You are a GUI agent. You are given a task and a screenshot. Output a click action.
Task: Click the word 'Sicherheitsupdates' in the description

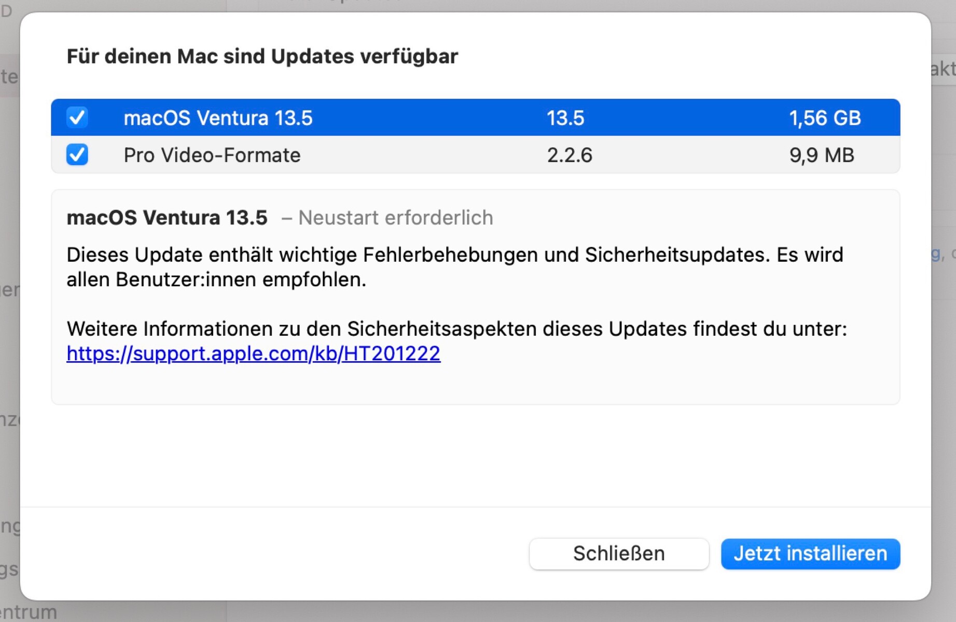coord(677,255)
